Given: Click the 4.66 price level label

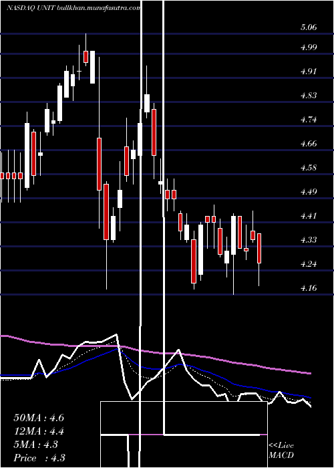Looking at the screenshot, I should click(309, 144).
